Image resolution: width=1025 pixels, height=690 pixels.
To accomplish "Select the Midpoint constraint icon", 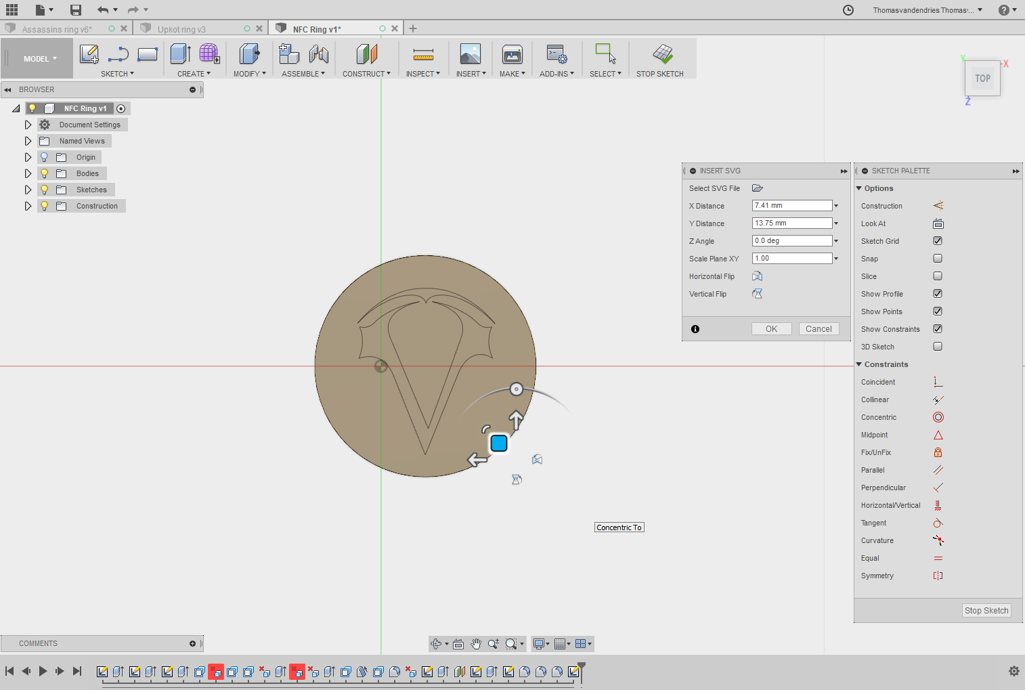I will pyautogui.click(x=938, y=435).
